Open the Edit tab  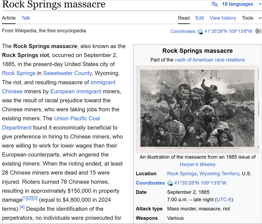pos(200,18)
